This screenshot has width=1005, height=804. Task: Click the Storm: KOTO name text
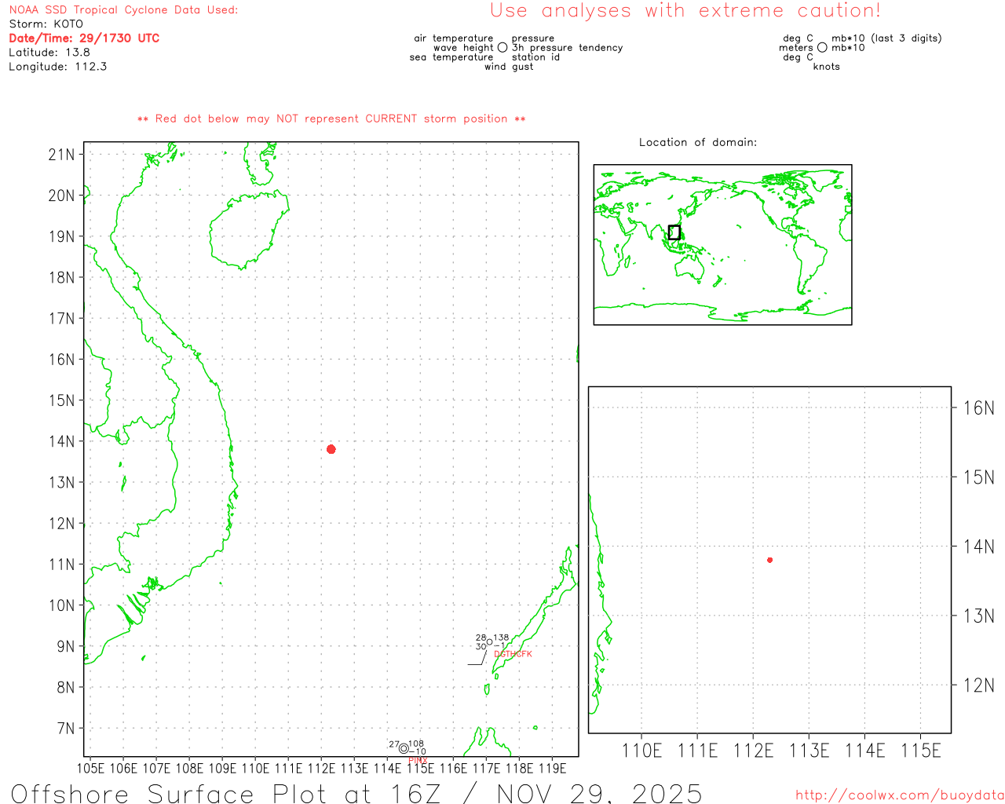pos(46,24)
